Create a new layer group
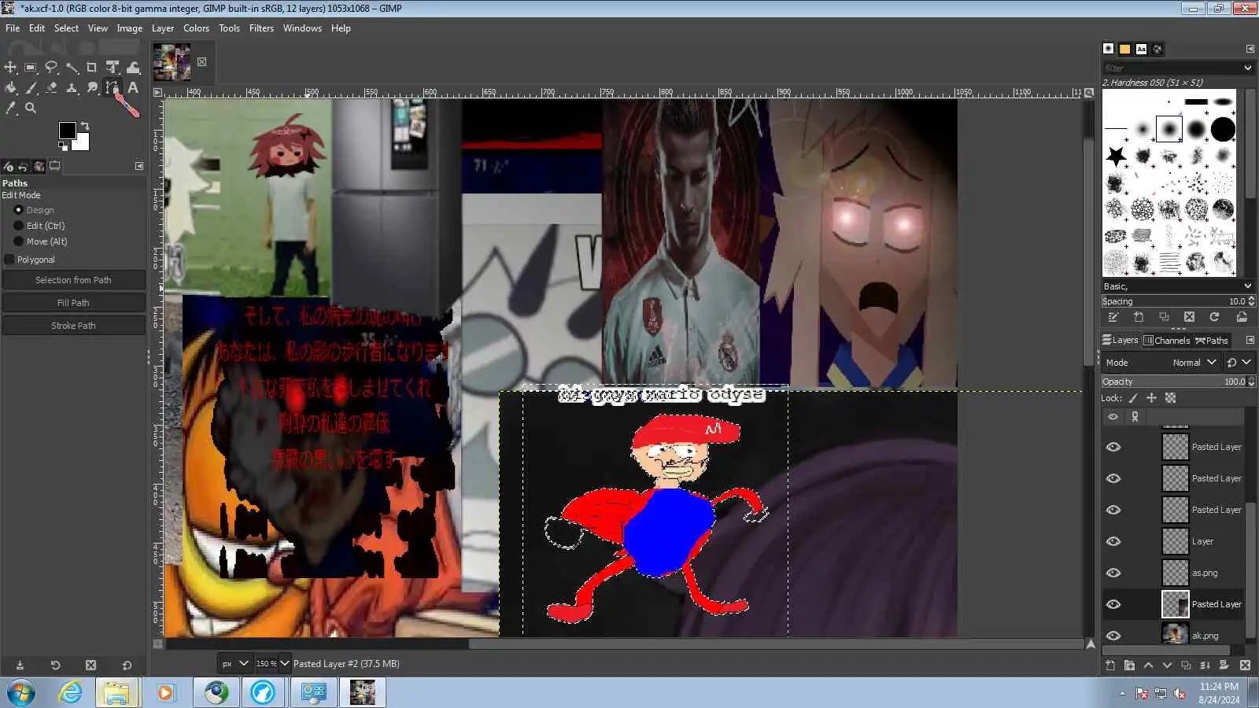 [x=1129, y=666]
